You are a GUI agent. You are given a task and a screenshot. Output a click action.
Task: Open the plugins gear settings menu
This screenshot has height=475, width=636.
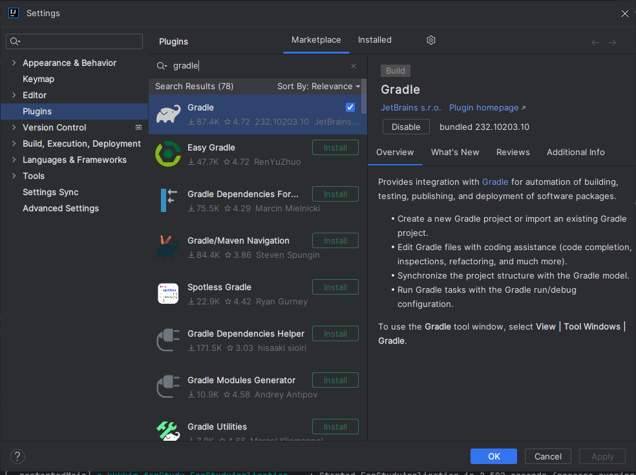pos(430,40)
